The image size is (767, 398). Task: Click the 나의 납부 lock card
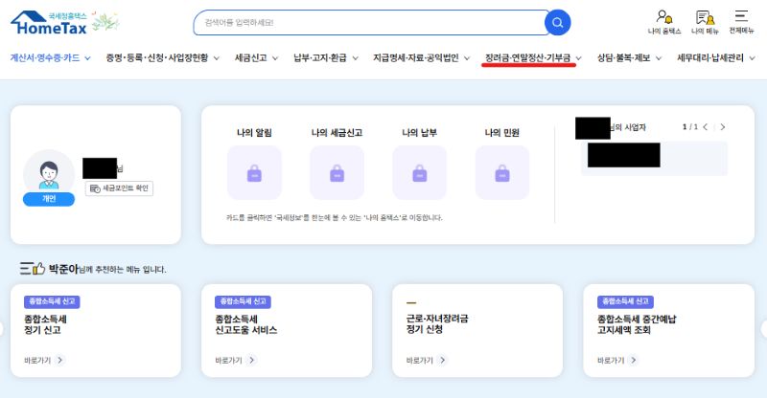coord(420,173)
